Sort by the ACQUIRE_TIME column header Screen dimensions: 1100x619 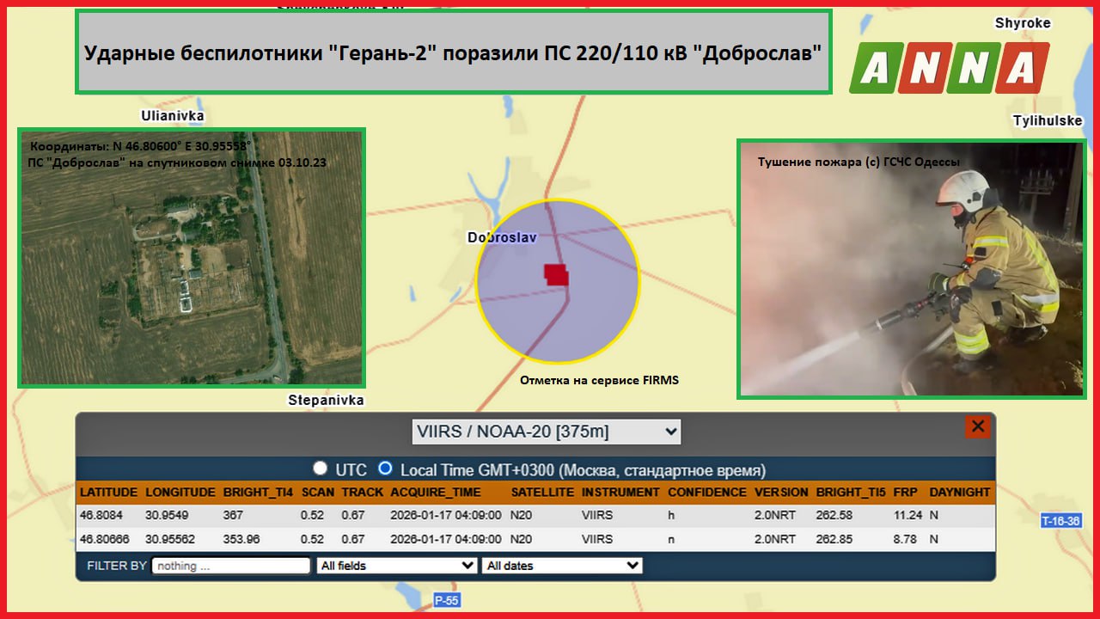click(436, 493)
